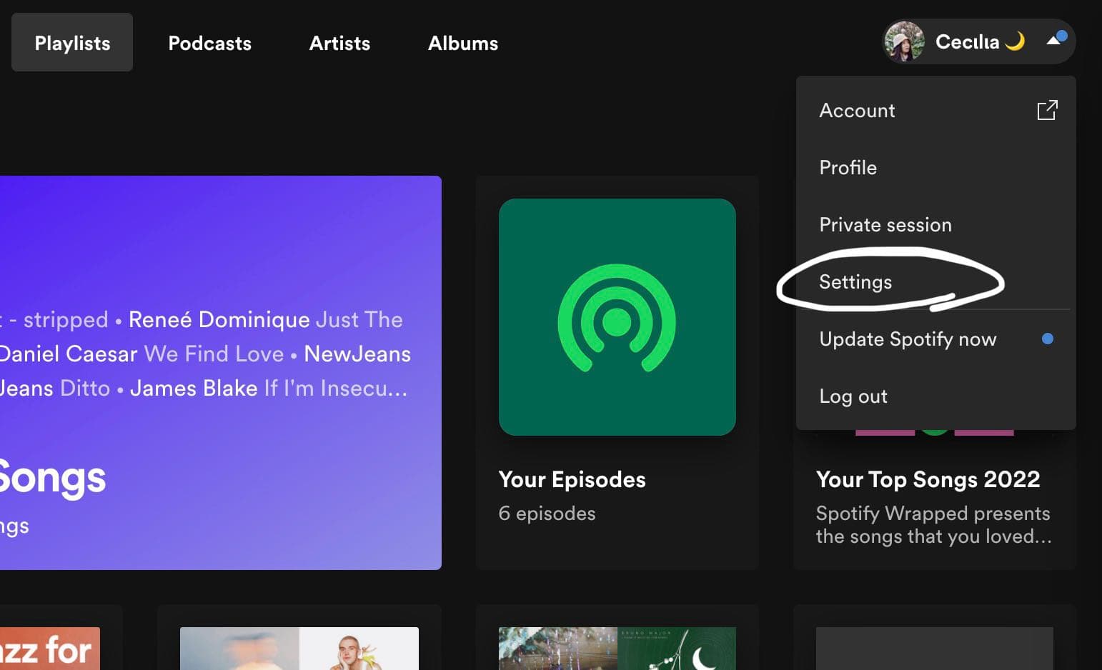This screenshot has width=1102, height=670.
Task: Switch to the Podcasts tab
Action: (209, 43)
